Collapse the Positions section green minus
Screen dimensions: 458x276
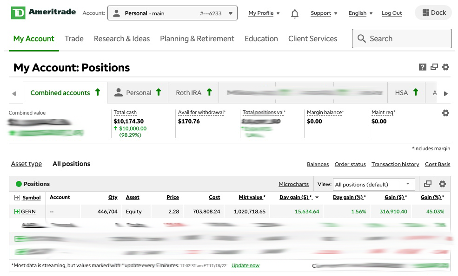tap(19, 184)
